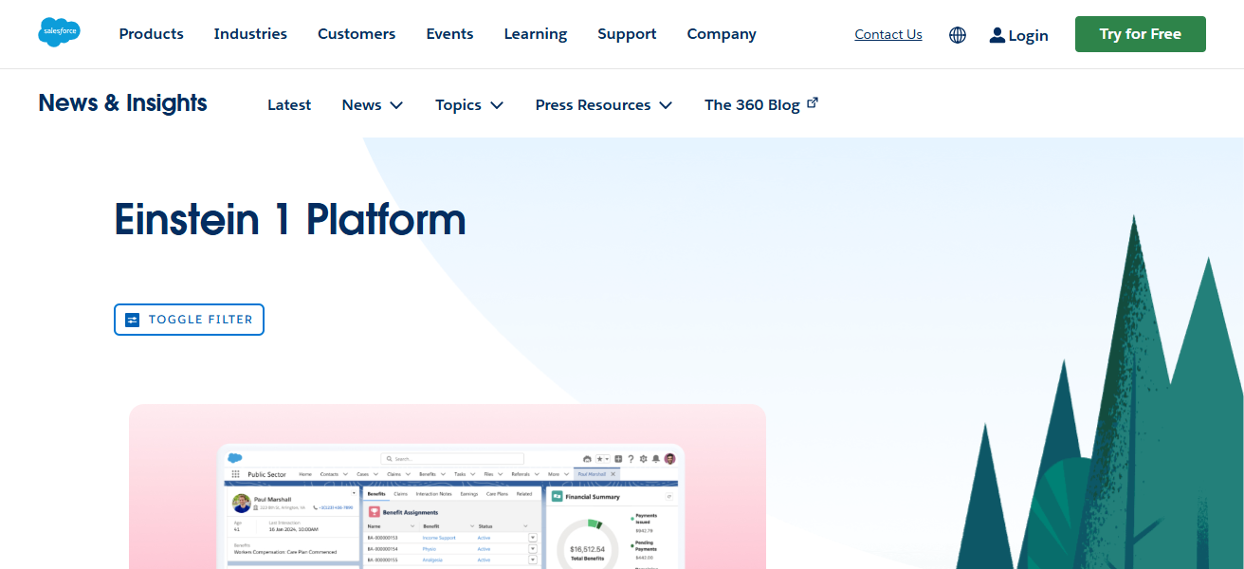Check notifications with the bell icon

click(x=656, y=459)
